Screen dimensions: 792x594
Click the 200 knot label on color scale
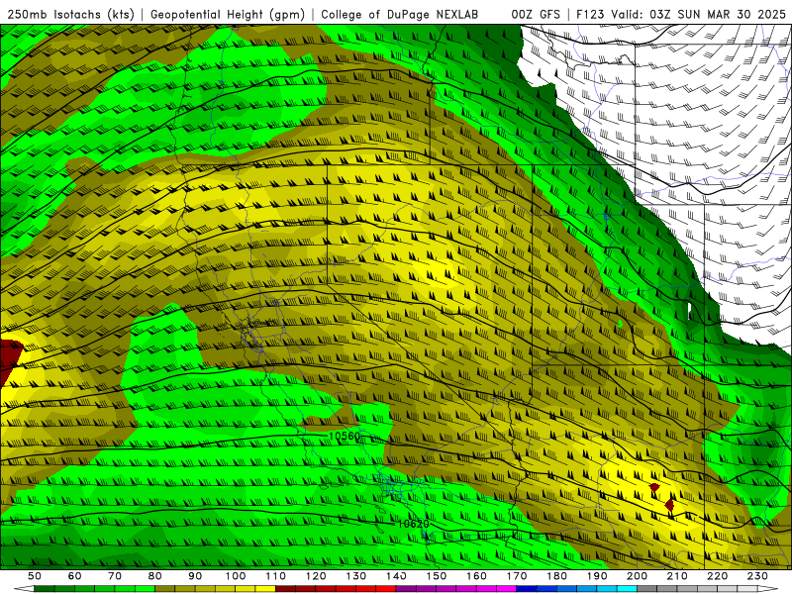coord(638,576)
